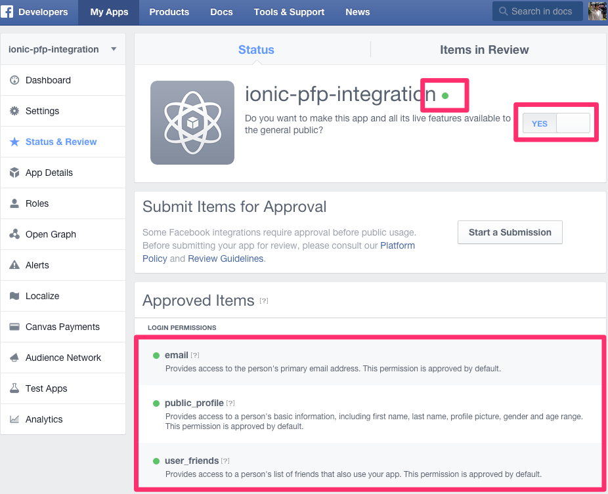Open the Docs menu in top navigation
Image resolution: width=608 pixels, height=494 pixels.
[221, 12]
